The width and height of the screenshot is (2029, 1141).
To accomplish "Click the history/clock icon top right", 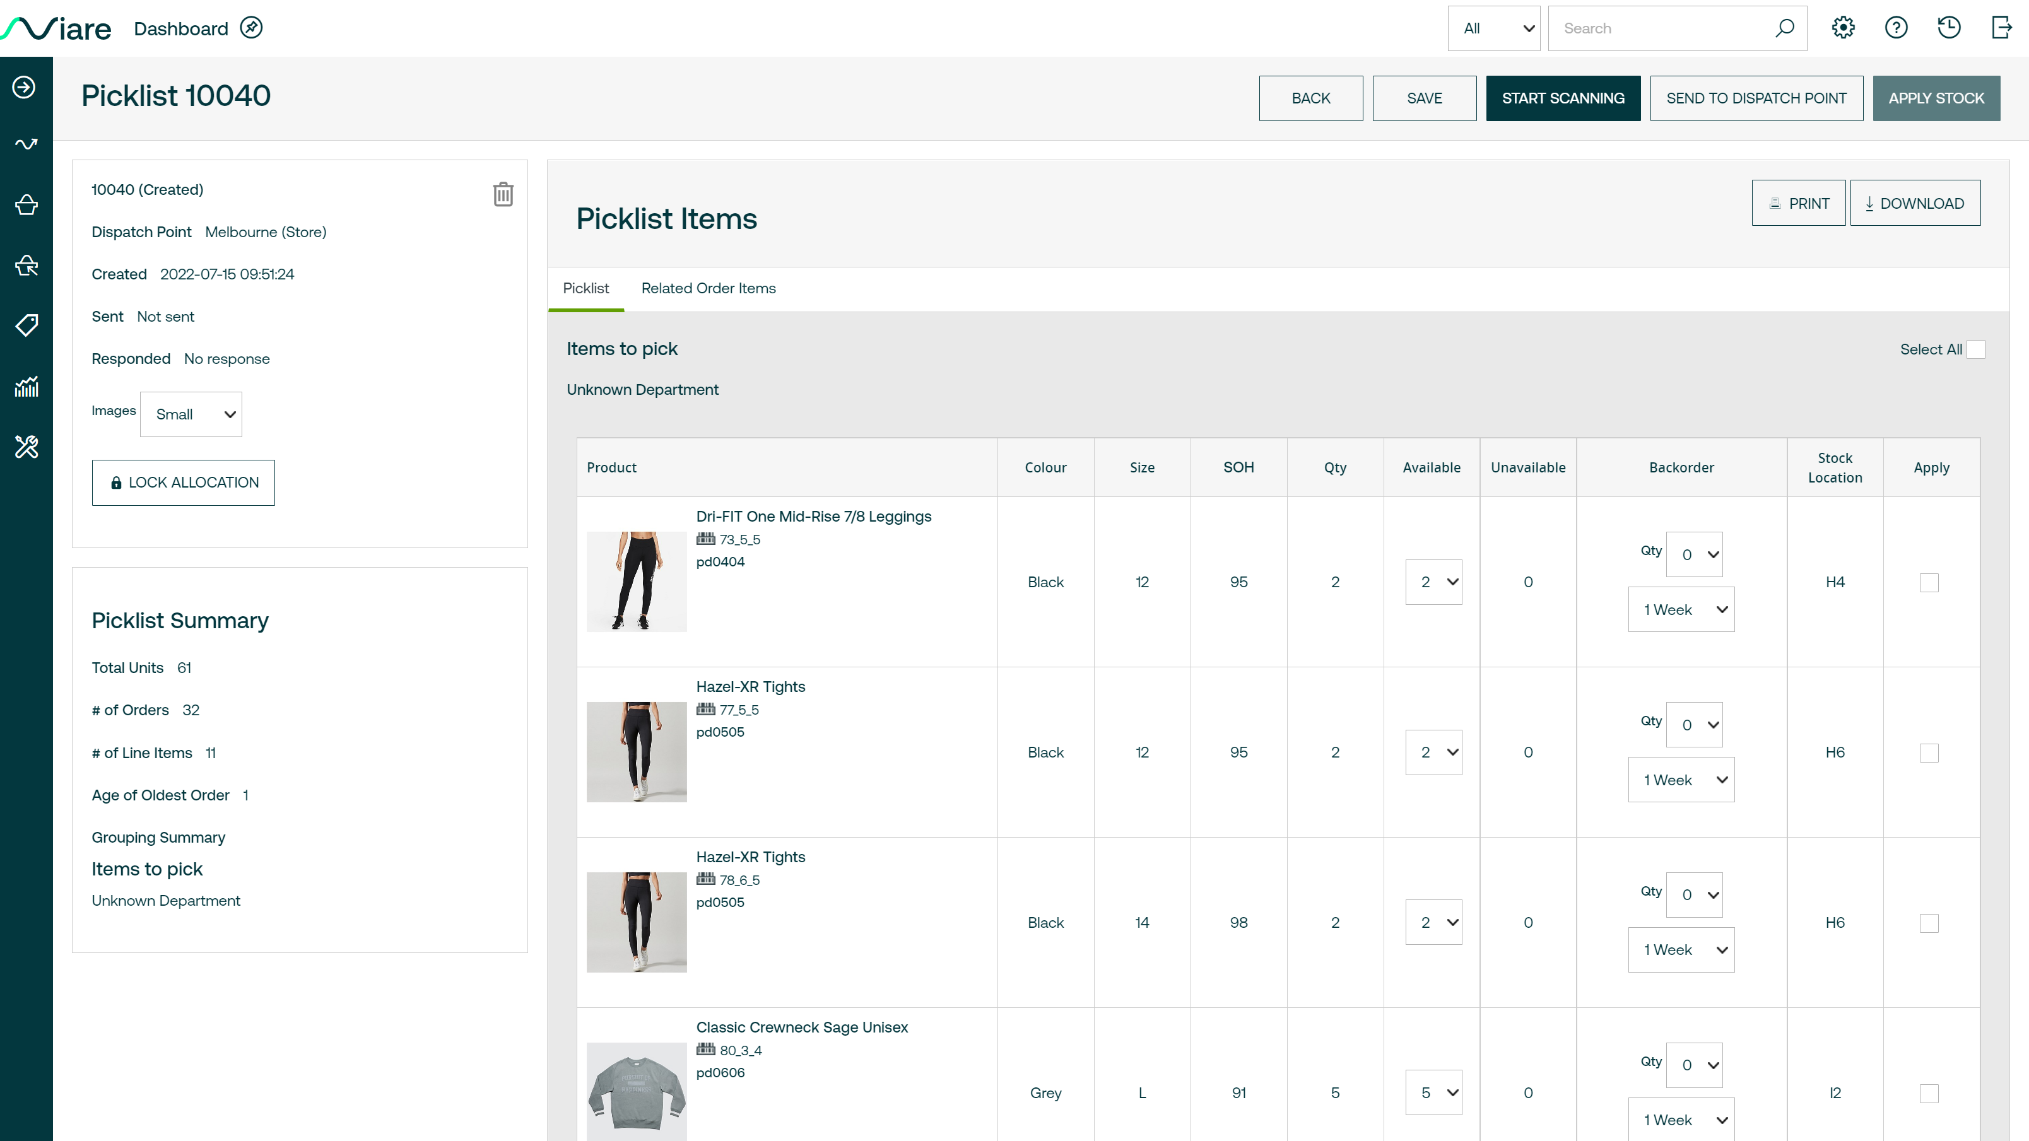I will point(1950,28).
